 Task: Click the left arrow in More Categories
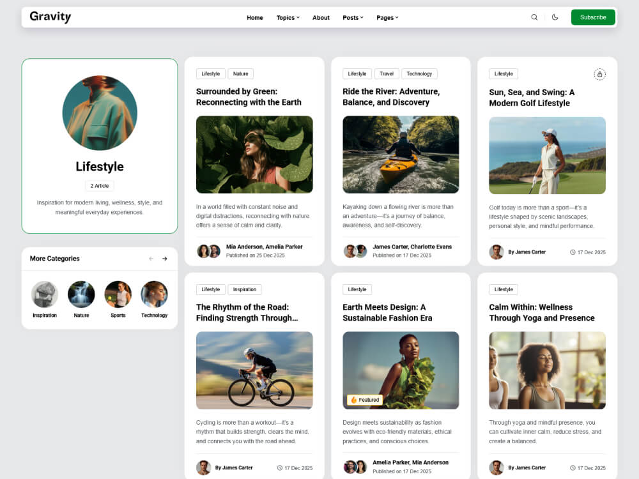pyautogui.click(x=151, y=259)
